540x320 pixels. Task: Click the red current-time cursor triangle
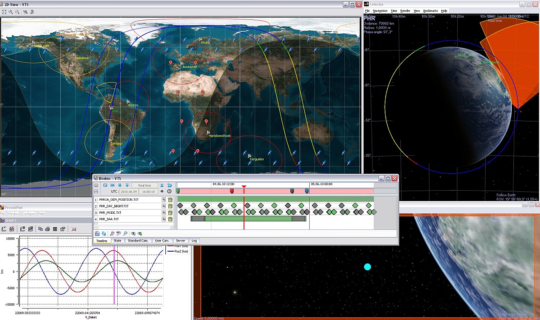pyautogui.click(x=244, y=186)
